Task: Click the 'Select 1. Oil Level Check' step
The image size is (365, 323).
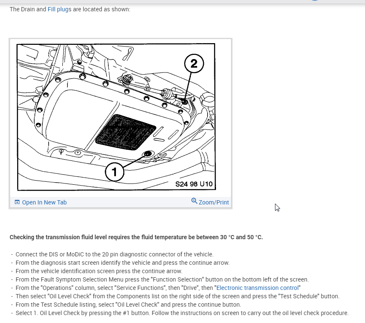Action: (182, 313)
